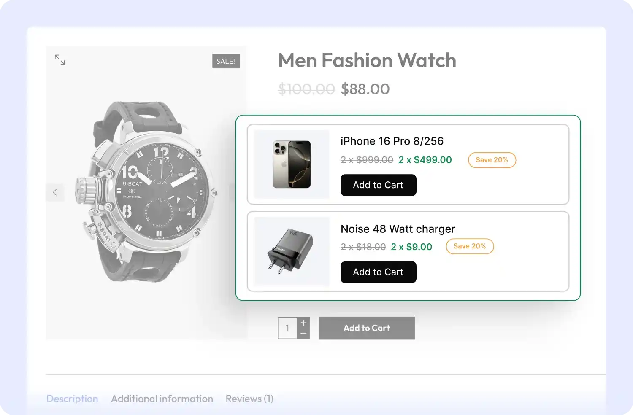Click the Men Fashion Watch heading
This screenshot has height=415, width=633.
pos(367,60)
